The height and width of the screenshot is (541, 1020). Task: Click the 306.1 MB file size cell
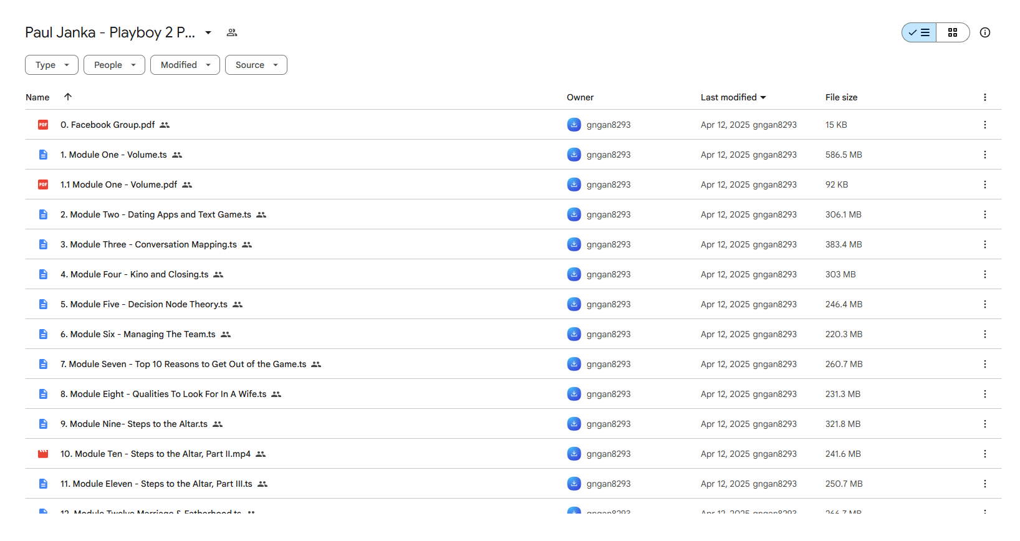tap(844, 214)
